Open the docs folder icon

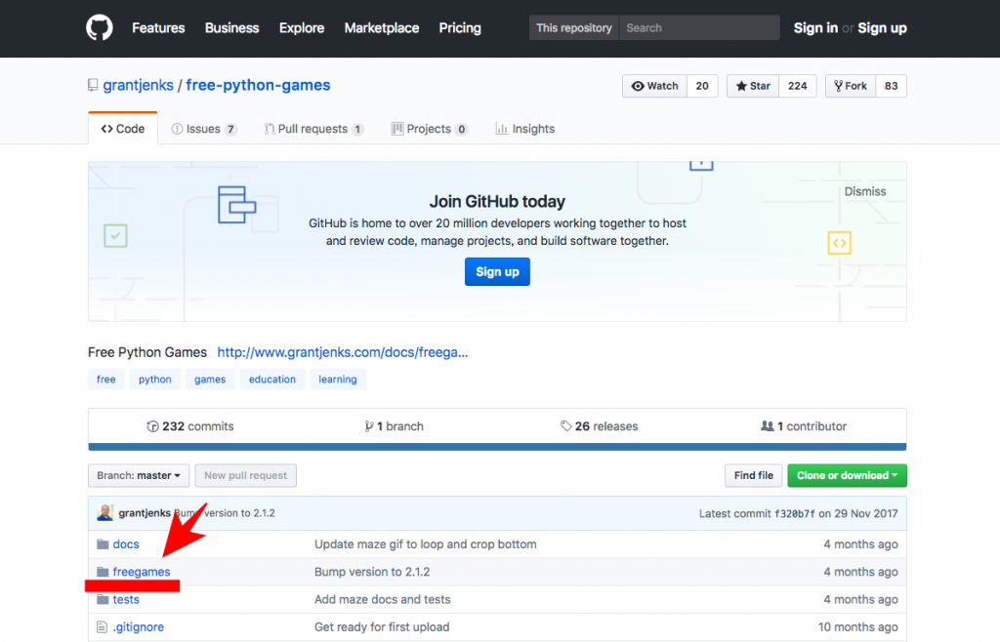click(x=103, y=544)
